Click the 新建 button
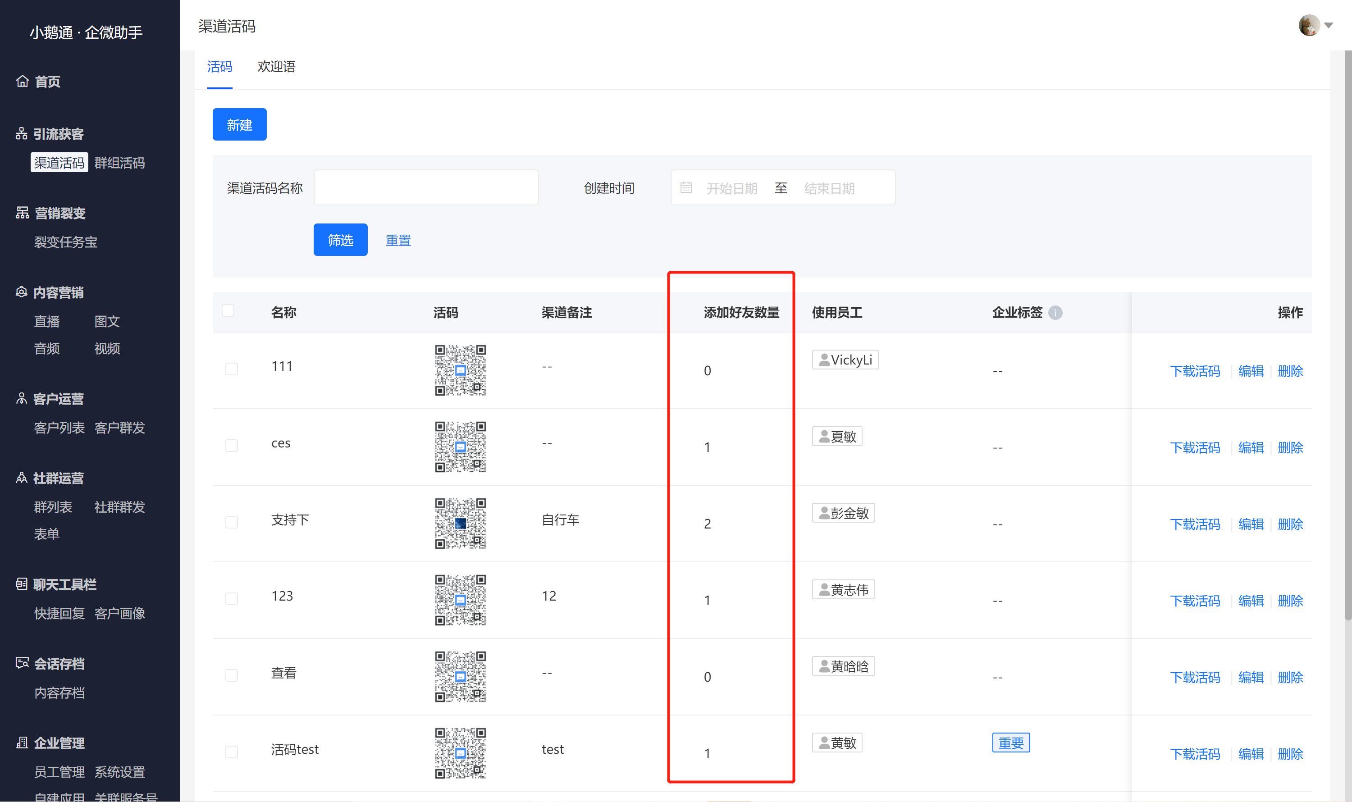The image size is (1352, 802). pos(239,124)
